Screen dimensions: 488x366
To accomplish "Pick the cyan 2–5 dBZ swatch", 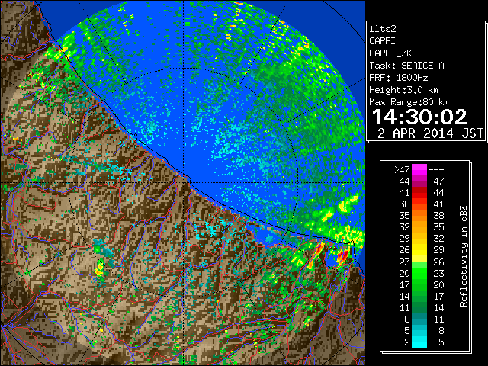I will coord(419,342).
